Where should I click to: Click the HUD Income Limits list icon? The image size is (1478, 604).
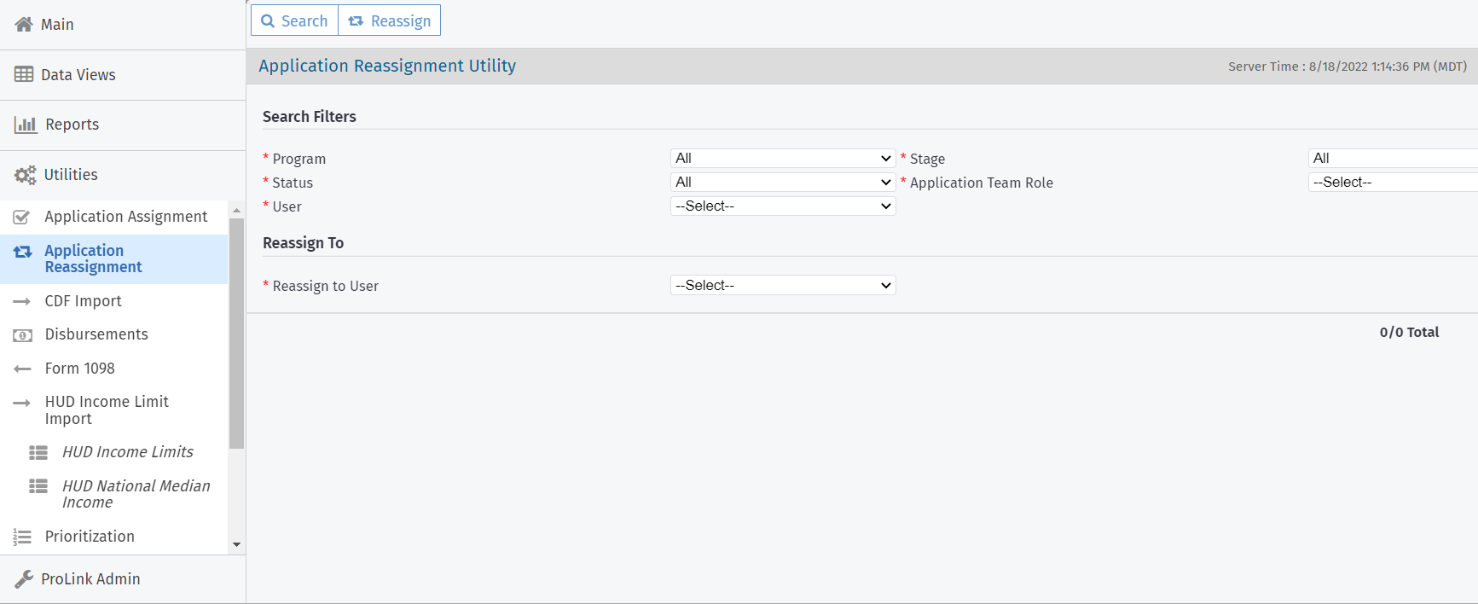(38, 452)
